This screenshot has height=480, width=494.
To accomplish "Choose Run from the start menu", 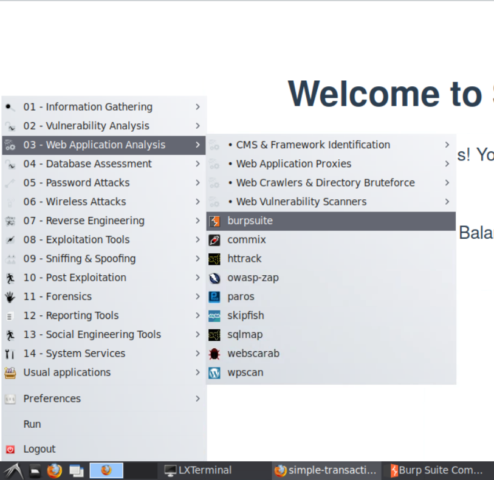I will tap(104, 424).
